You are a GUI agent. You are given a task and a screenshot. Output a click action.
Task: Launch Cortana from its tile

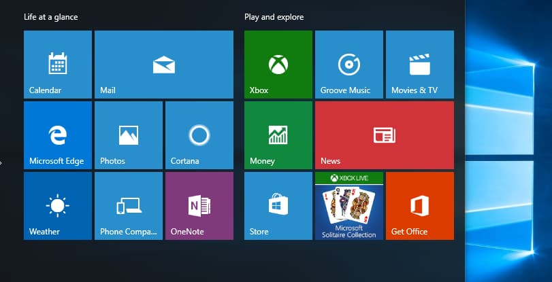point(199,135)
